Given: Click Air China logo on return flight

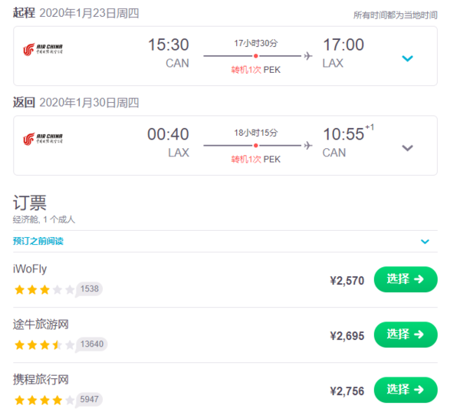Looking at the screenshot, I should (x=43, y=139).
